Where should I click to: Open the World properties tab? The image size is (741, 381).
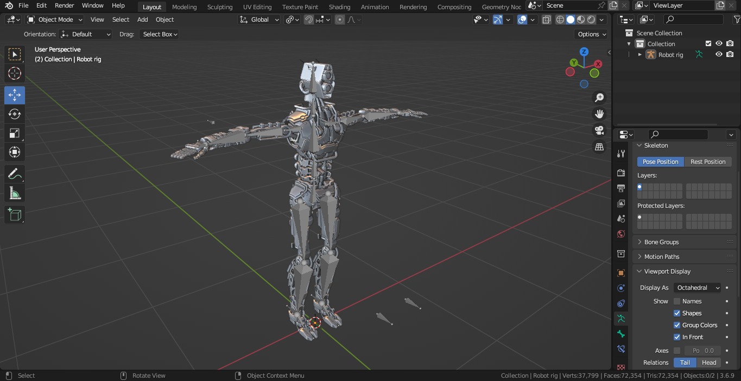point(621,234)
